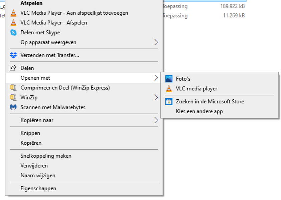Open 'Op apparaat weergeven' menu entry
The image size is (281, 200).
tap(84, 42)
